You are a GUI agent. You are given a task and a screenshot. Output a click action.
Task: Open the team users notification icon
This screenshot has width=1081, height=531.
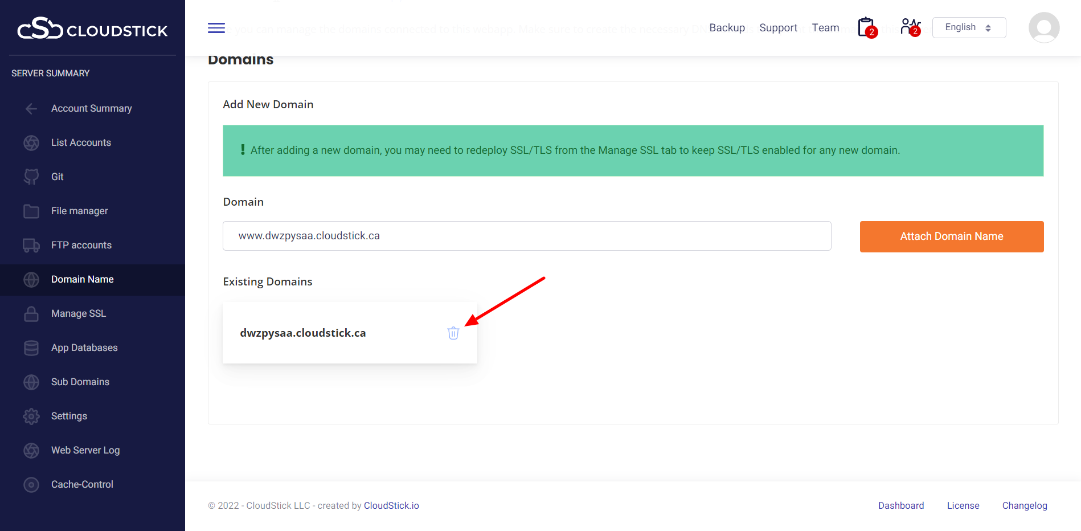(x=910, y=27)
